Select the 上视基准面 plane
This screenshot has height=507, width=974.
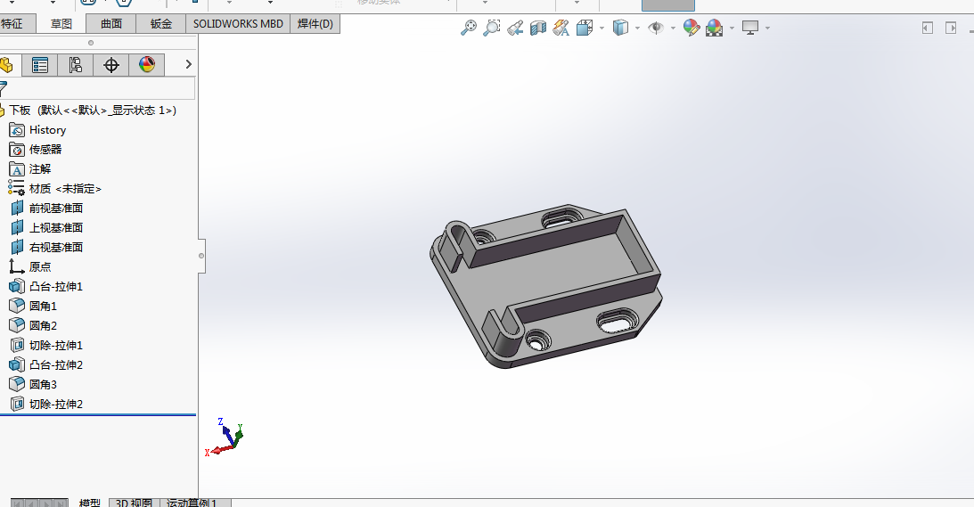pyautogui.click(x=56, y=227)
